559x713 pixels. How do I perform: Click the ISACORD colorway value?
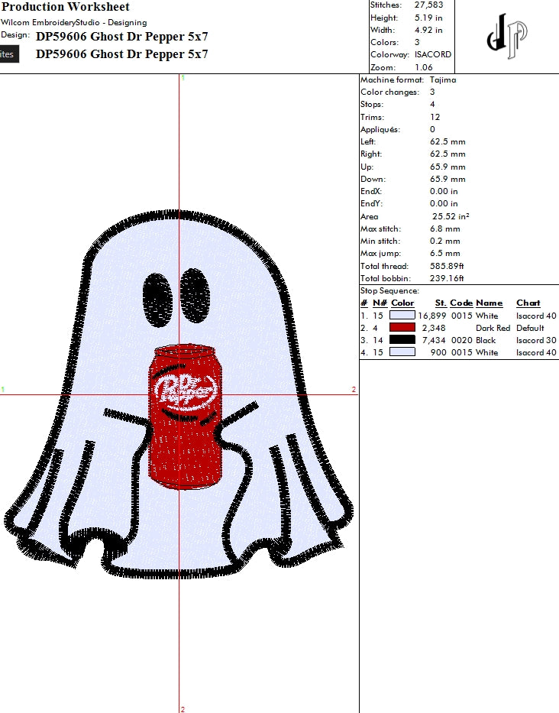pyautogui.click(x=433, y=54)
